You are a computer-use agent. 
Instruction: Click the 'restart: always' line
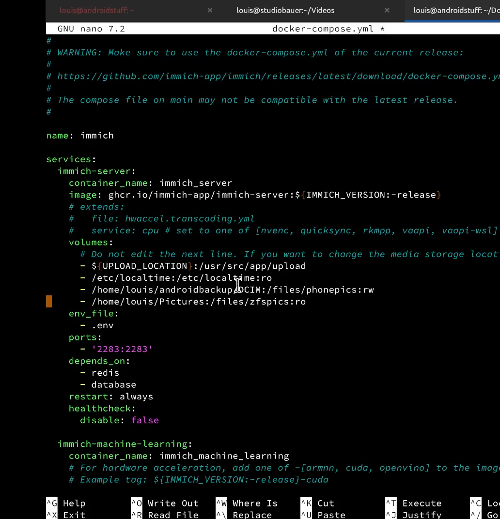[111, 397]
